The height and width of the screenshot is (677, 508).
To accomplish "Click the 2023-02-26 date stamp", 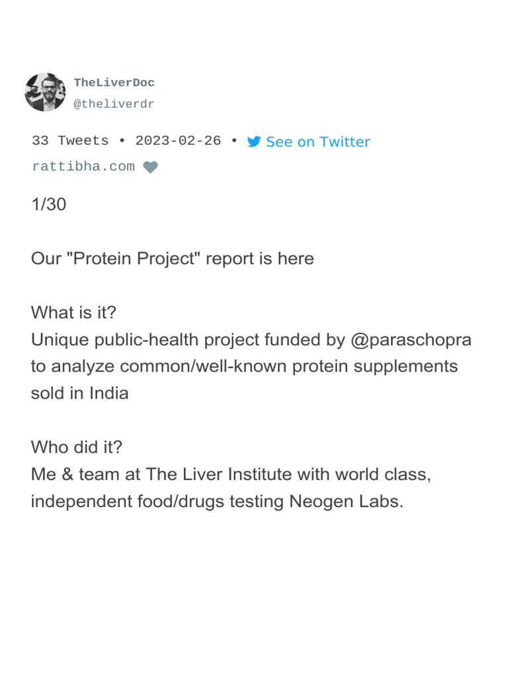I will 178,141.
